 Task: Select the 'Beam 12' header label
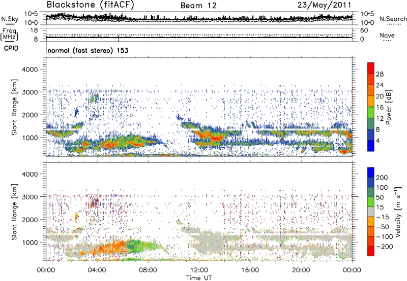(x=198, y=6)
